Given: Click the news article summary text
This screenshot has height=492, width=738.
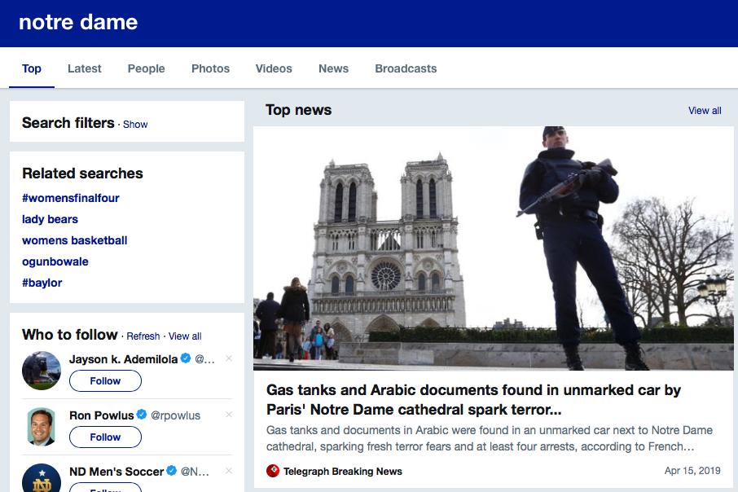Looking at the screenshot, I should pyautogui.click(x=490, y=438).
